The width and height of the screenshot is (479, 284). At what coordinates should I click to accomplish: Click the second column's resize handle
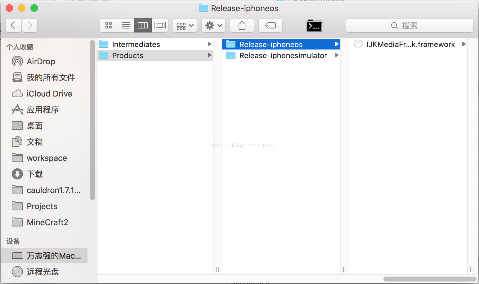point(345,269)
